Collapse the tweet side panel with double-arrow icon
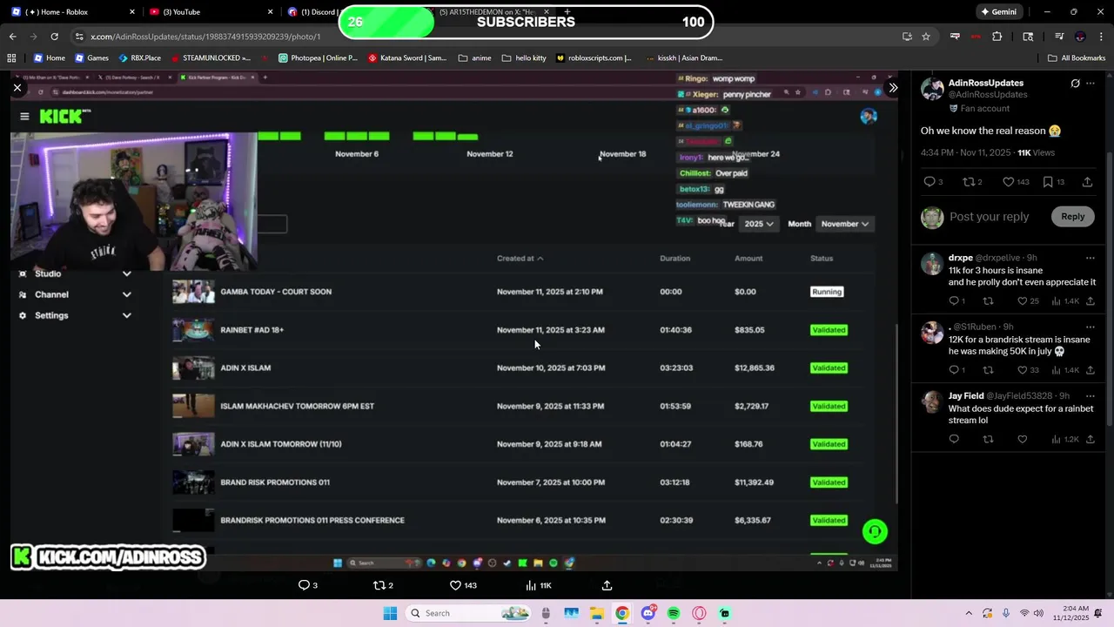The height and width of the screenshot is (627, 1114). (x=893, y=88)
